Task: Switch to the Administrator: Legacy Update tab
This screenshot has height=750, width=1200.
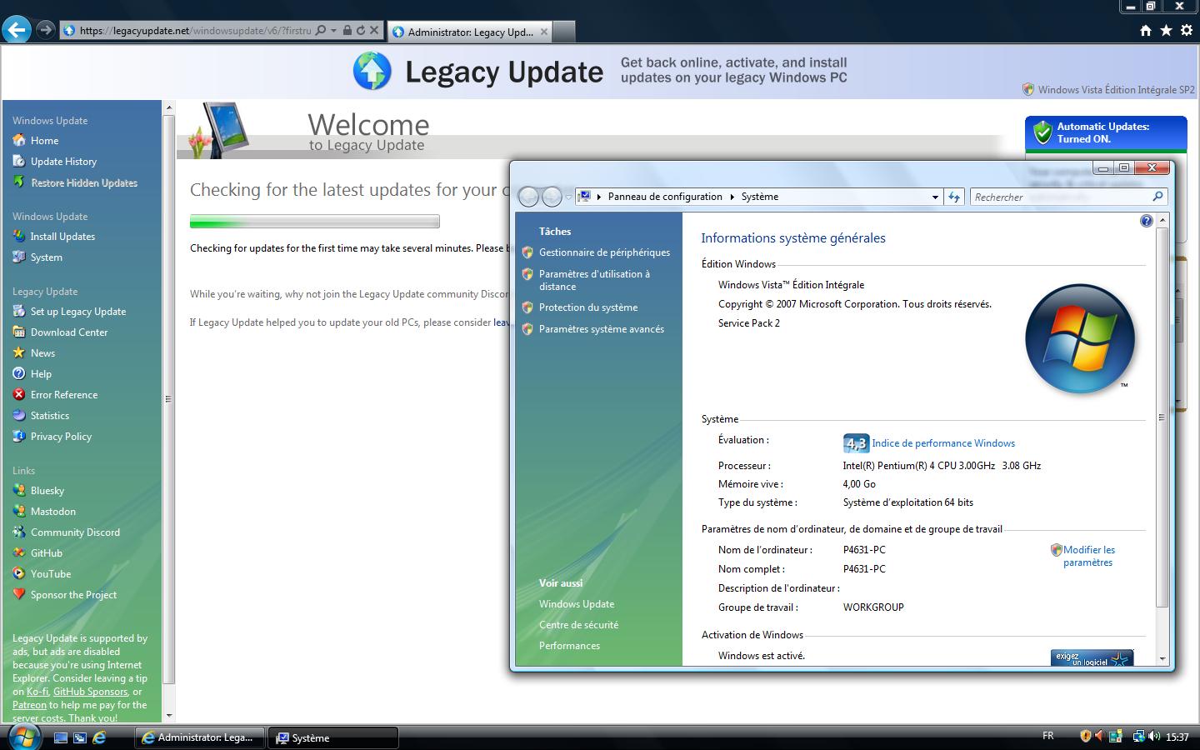Action: pyautogui.click(x=468, y=32)
